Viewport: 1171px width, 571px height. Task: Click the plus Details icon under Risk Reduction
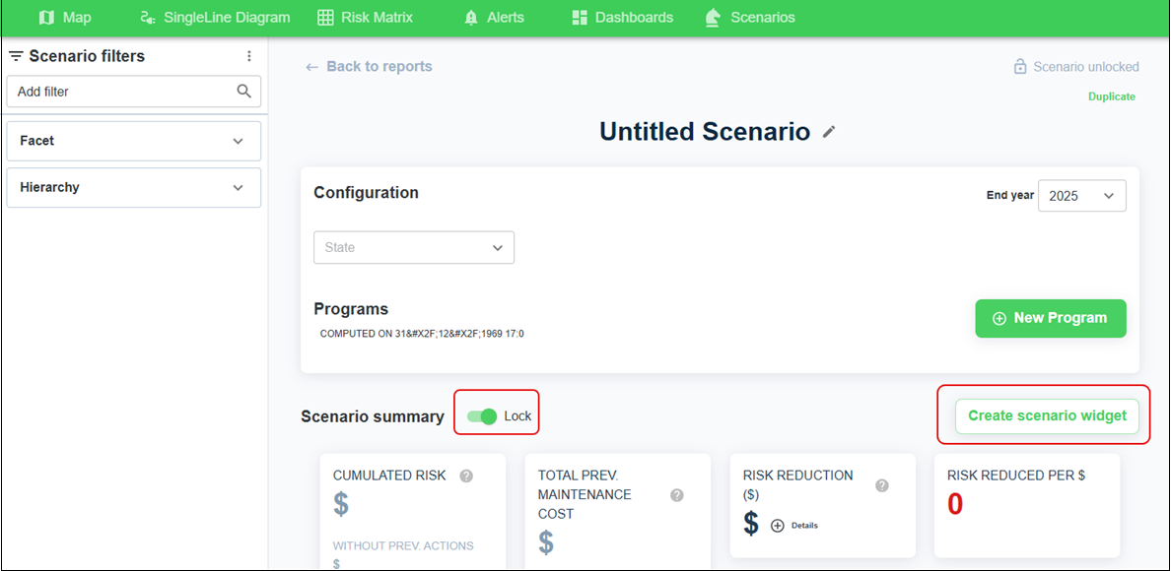(x=778, y=526)
